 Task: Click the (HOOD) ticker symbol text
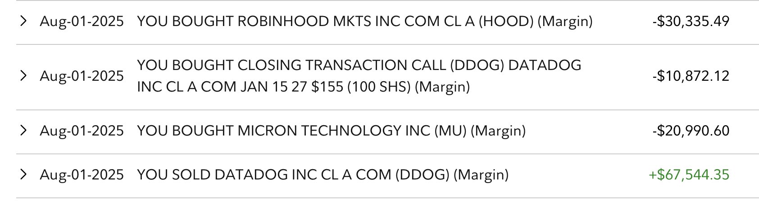pos(505,21)
